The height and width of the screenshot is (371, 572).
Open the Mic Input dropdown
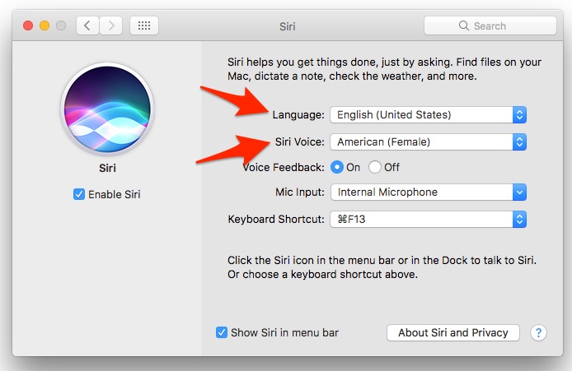point(428,192)
